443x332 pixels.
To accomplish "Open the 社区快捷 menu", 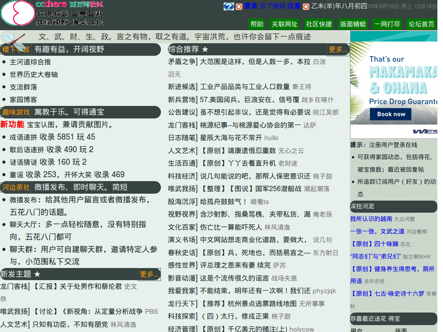I will (319, 24).
